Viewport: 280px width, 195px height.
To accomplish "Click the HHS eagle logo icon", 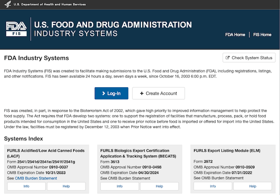I will (7, 4).
